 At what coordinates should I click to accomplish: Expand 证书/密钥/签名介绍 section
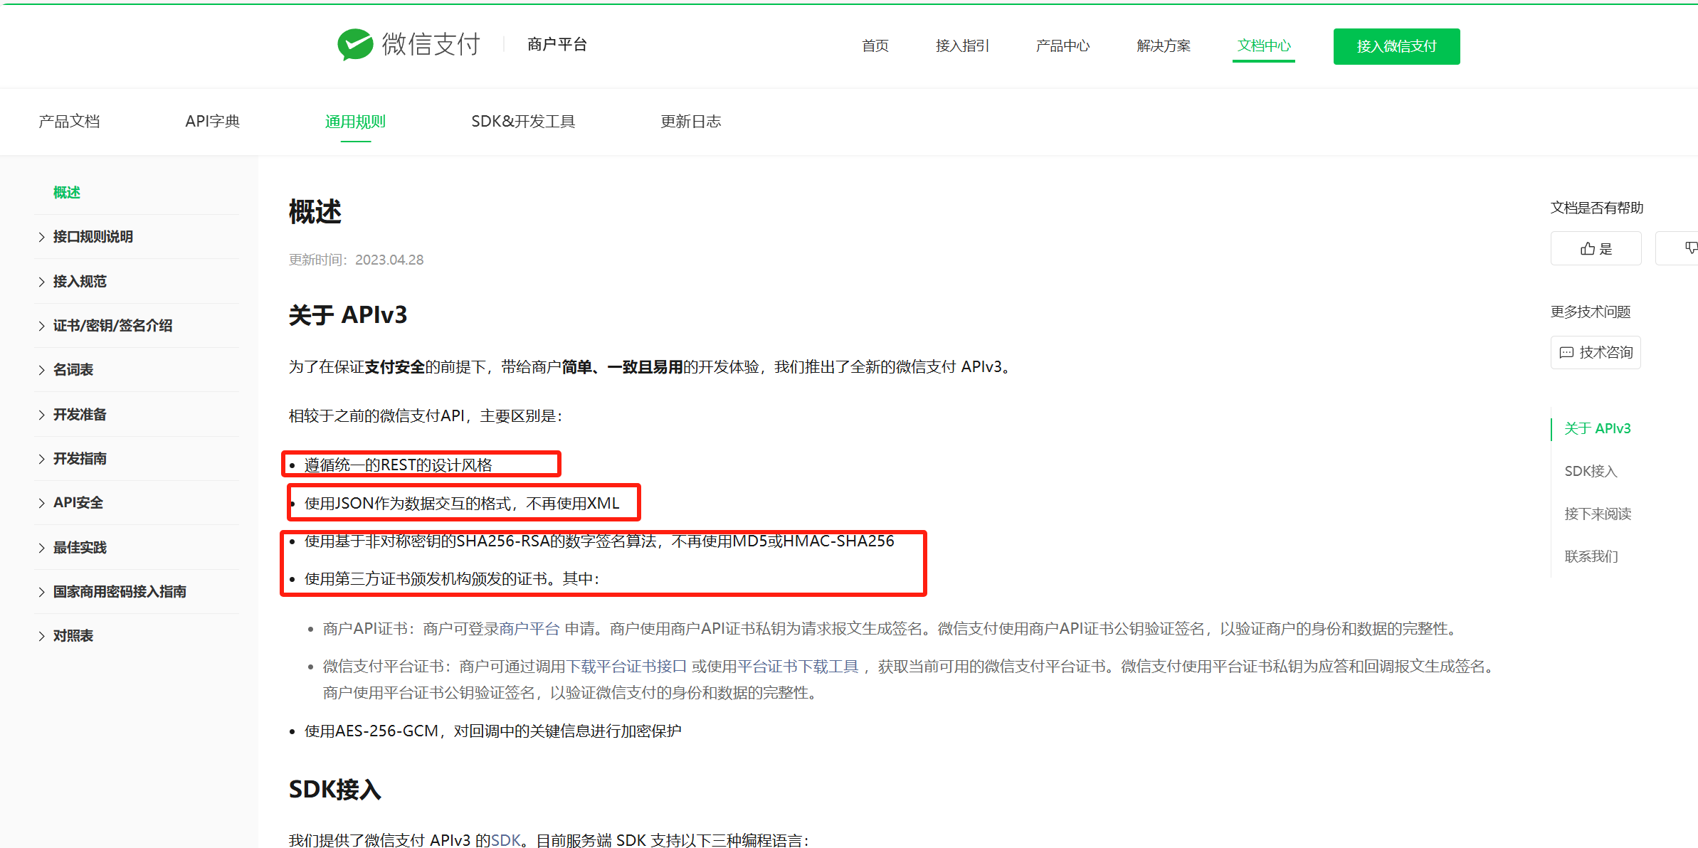point(112,326)
